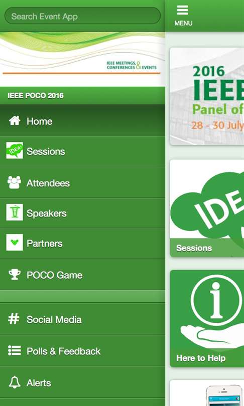Toggle the hamburger MENU button
This screenshot has width=244, height=406.
(183, 16)
